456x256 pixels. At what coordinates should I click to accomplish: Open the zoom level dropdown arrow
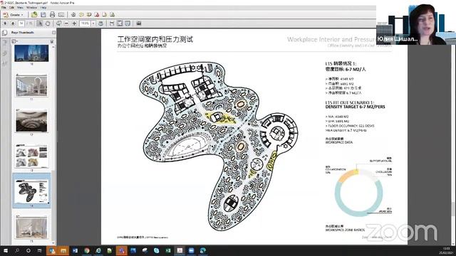(93, 23)
